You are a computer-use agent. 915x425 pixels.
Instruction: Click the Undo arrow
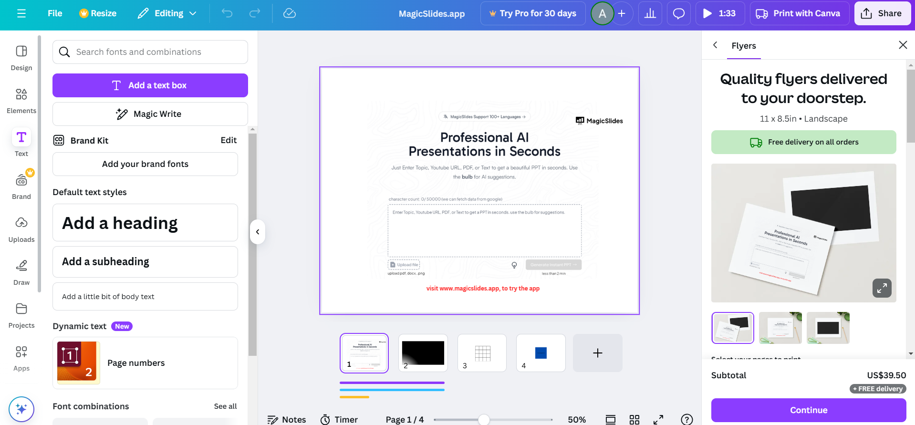[227, 13]
